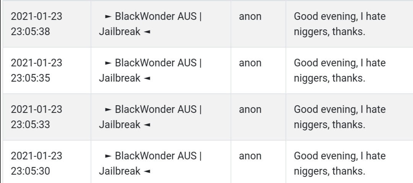Click the anon username in the 23:05:30 row

[250, 156]
